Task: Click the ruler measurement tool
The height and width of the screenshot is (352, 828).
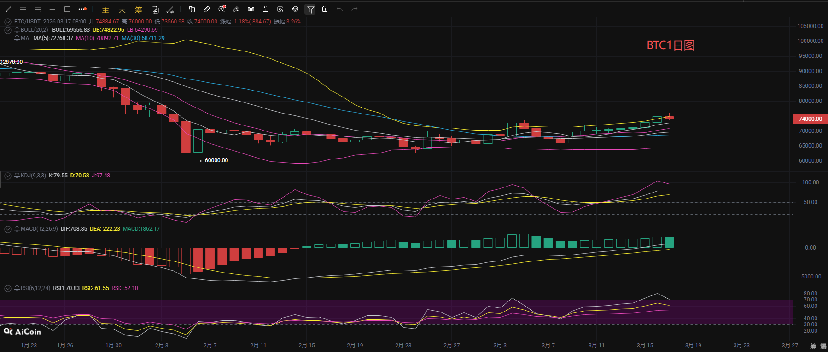Action: pos(207,9)
